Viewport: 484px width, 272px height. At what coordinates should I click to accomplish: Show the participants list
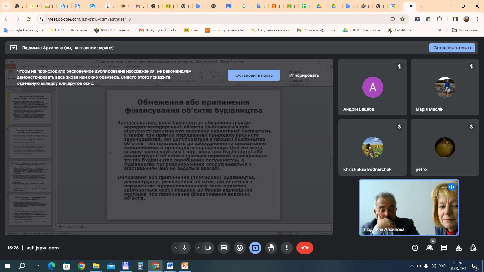pyautogui.click(x=430, y=248)
